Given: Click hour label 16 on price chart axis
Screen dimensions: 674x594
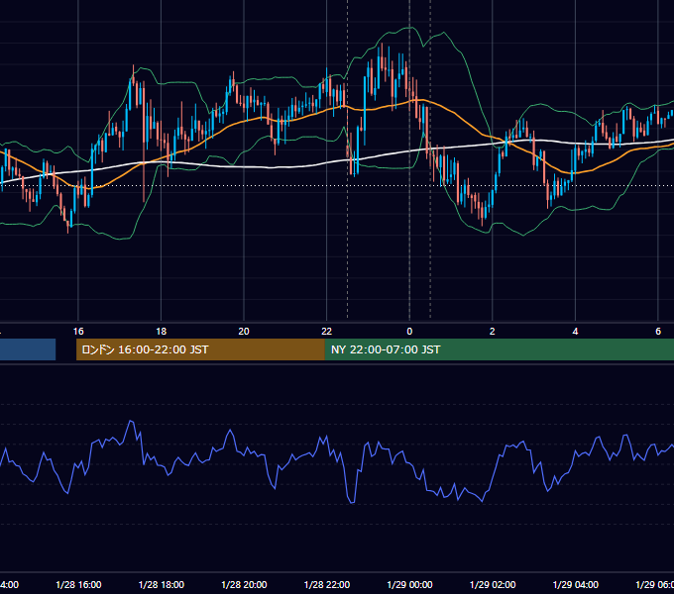Looking at the screenshot, I should 78,332.
